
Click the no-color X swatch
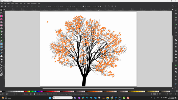pos(1,91)
